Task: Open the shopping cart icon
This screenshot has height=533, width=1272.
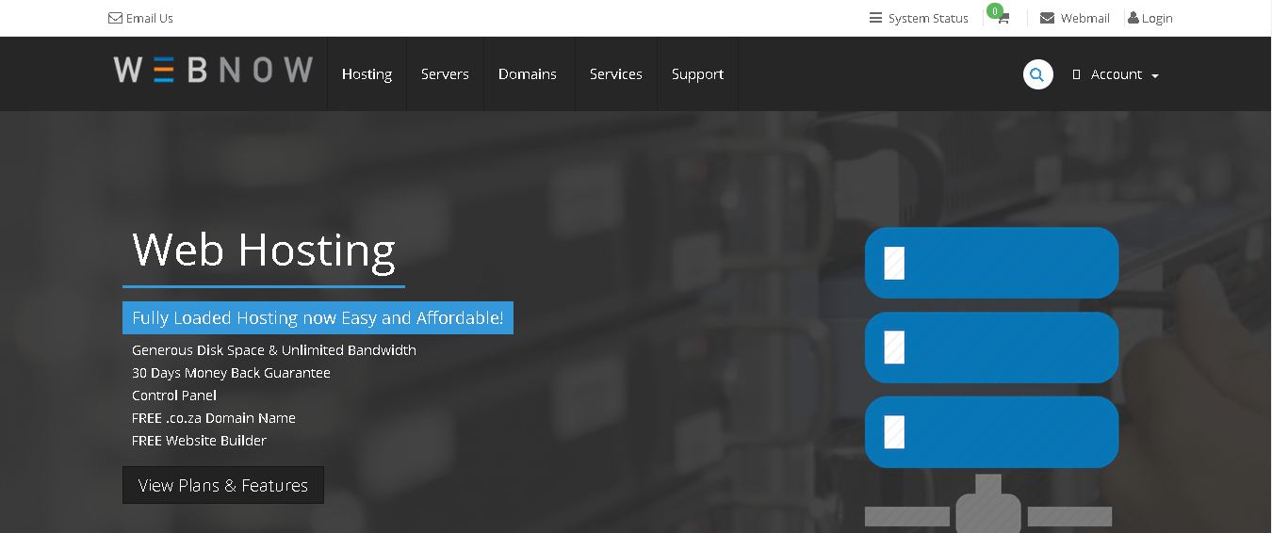Action: coord(1003,19)
